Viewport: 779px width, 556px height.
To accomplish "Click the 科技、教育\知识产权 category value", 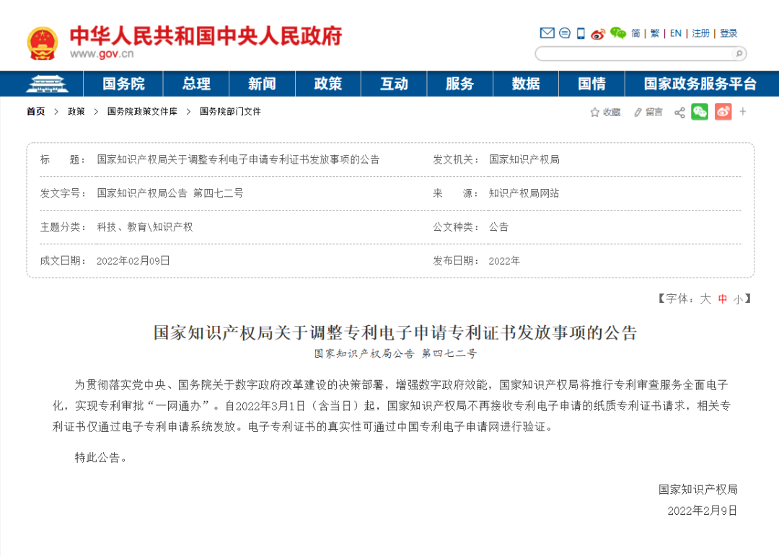I will pos(144,227).
